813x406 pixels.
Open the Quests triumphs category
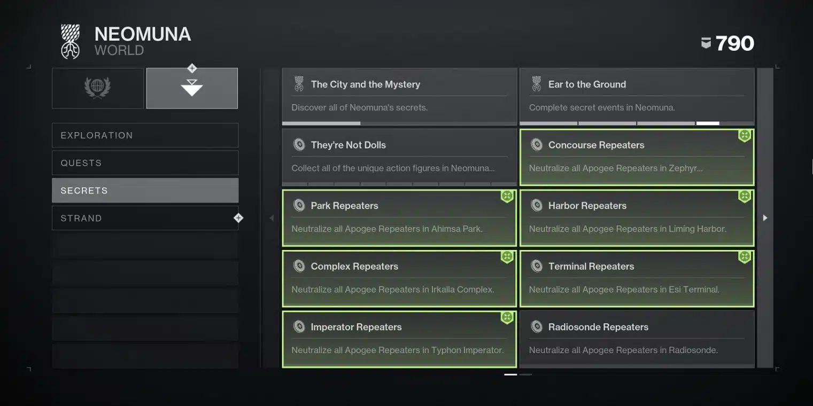click(145, 163)
